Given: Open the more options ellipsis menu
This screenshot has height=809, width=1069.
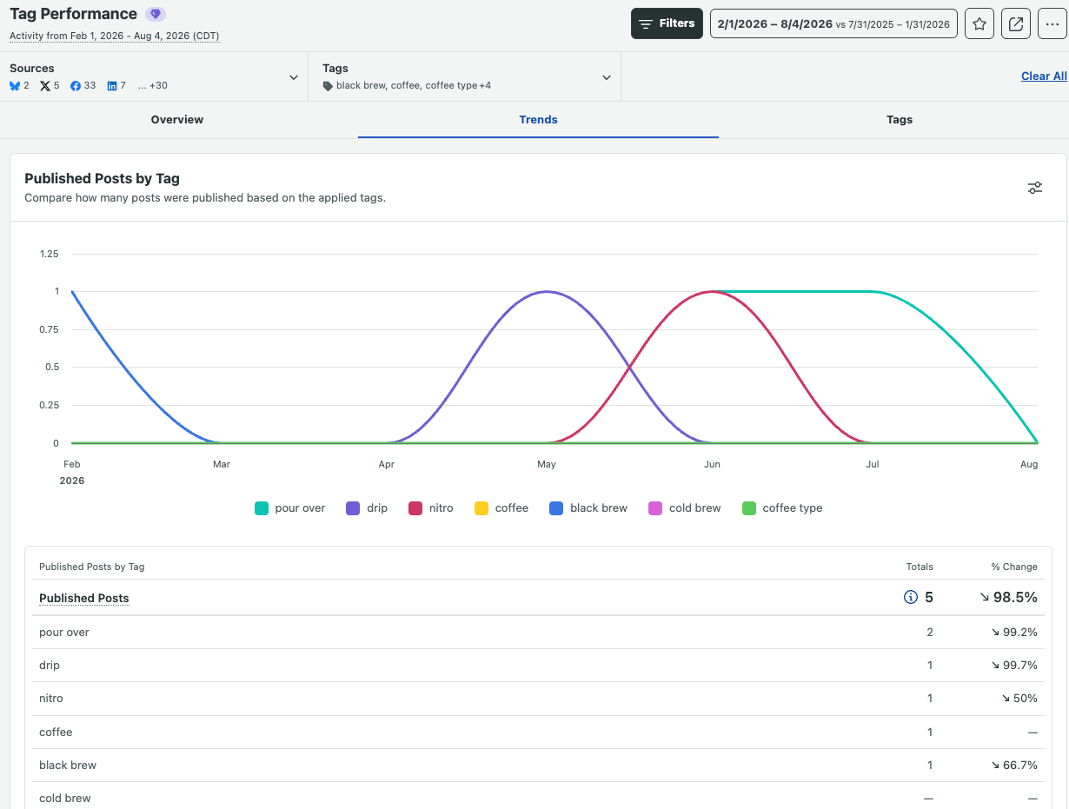Looking at the screenshot, I should pyautogui.click(x=1052, y=23).
